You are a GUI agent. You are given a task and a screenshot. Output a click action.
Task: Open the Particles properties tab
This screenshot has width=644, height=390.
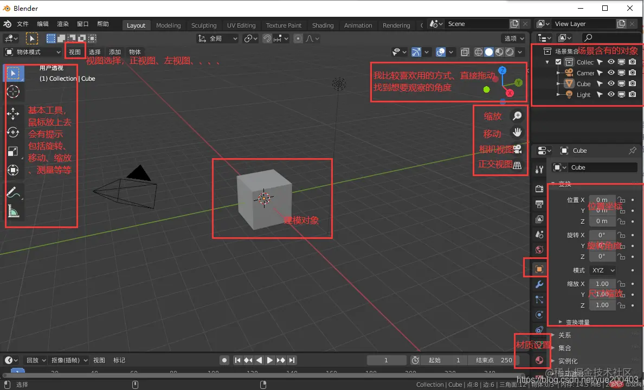point(539,300)
